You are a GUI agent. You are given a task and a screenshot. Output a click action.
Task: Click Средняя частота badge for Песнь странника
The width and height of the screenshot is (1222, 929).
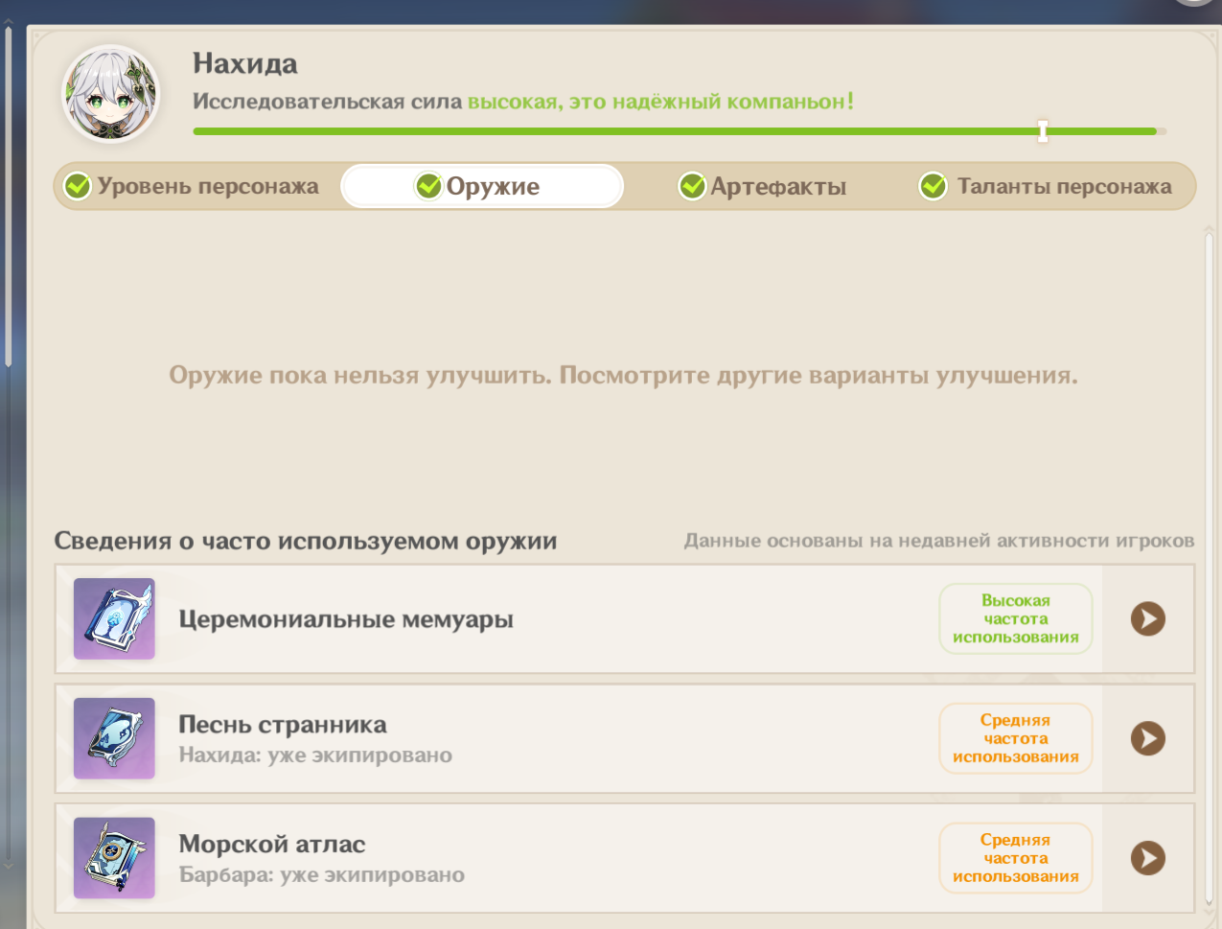coord(1016,738)
